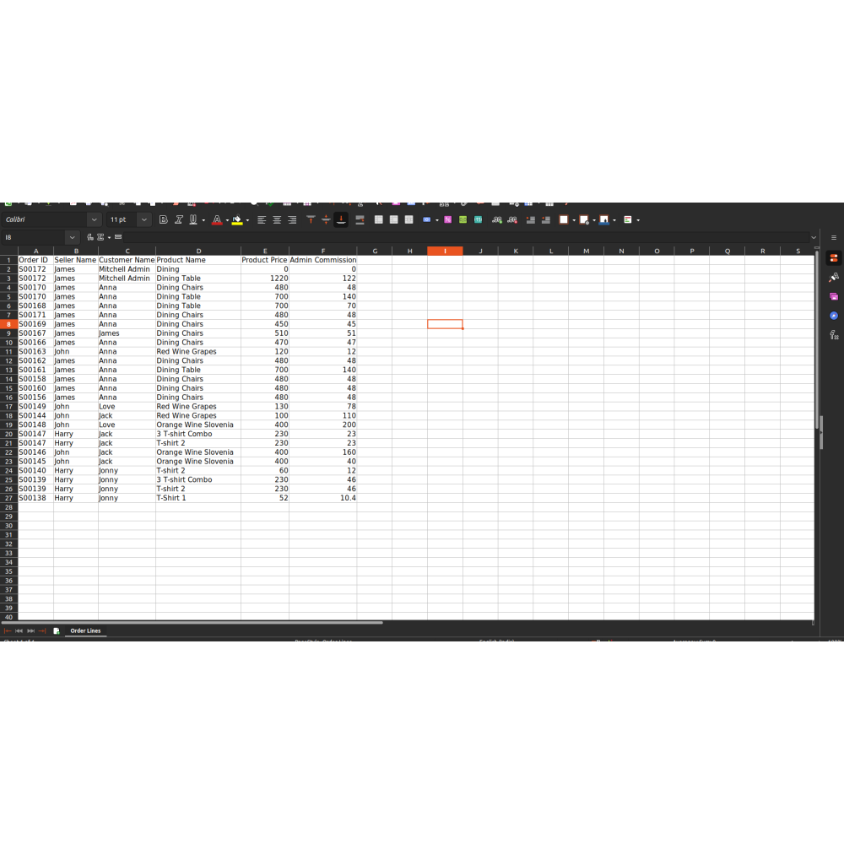Screen dimensions: 844x844
Task: Align cell text to the right
Action: tap(292, 220)
